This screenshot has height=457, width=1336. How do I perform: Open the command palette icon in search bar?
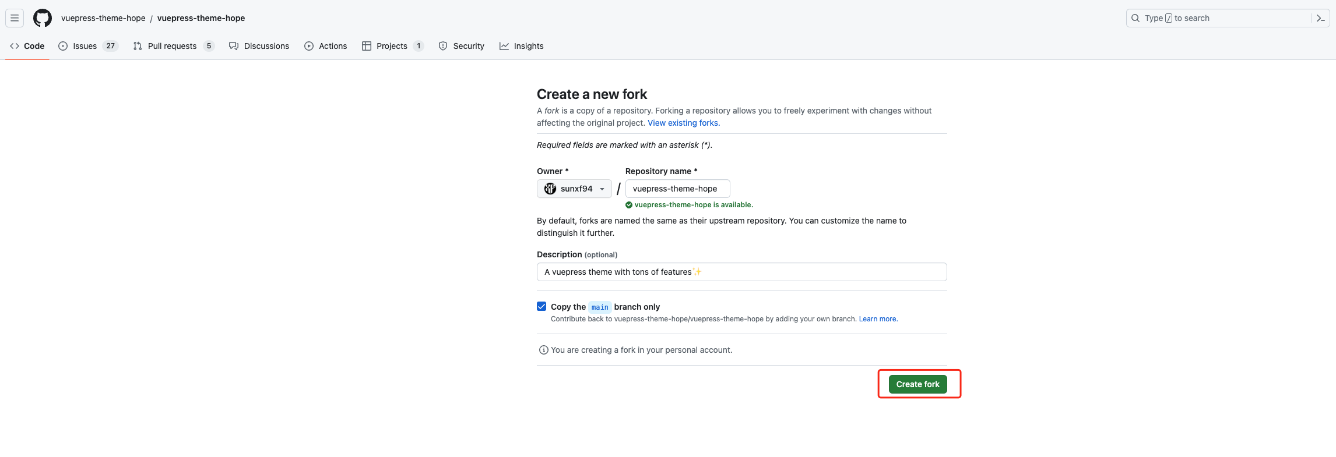point(1321,18)
